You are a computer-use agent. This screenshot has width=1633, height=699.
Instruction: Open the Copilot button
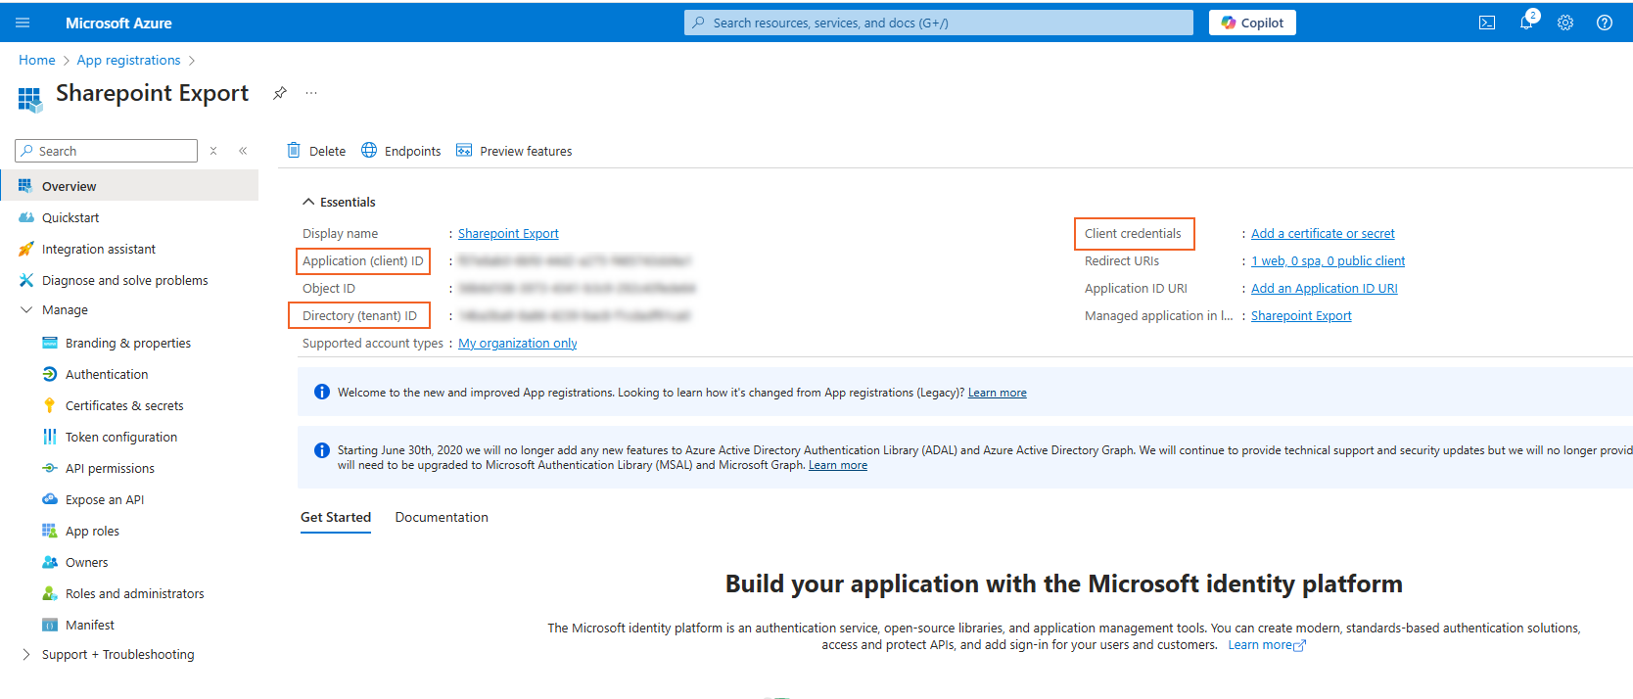pyautogui.click(x=1252, y=23)
